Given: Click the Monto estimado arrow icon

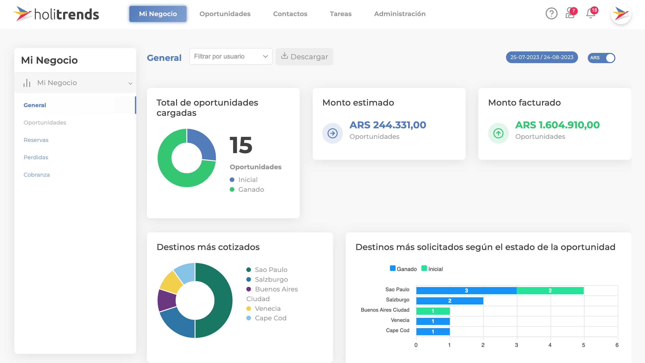Looking at the screenshot, I should tap(332, 133).
